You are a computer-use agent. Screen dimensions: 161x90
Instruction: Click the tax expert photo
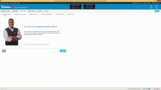[12, 32]
